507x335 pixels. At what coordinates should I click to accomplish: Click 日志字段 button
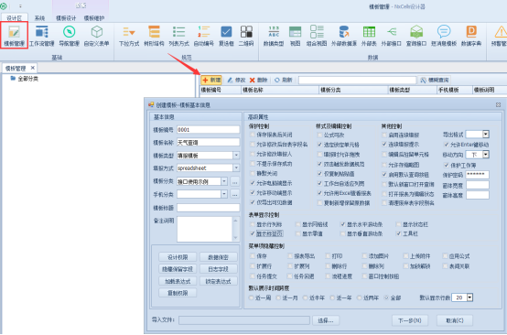coord(218,269)
